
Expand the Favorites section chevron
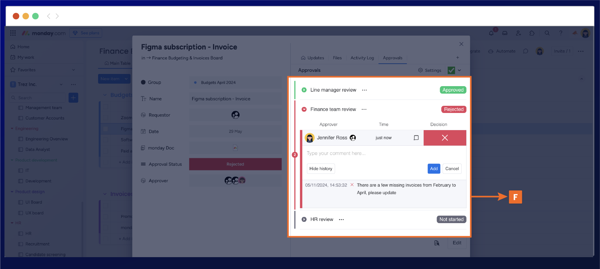point(73,70)
